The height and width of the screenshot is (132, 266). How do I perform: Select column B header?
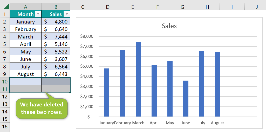coord(56,7)
